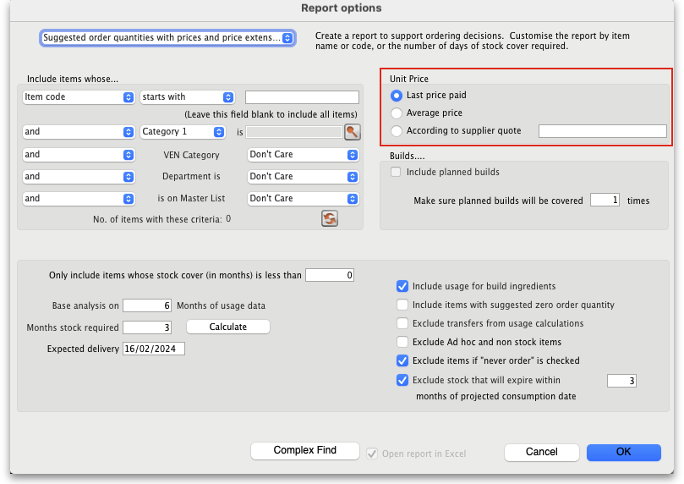This screenshot has height=484, width=684.
Task: Select the Average price radio button
Action: coord(397,113)
